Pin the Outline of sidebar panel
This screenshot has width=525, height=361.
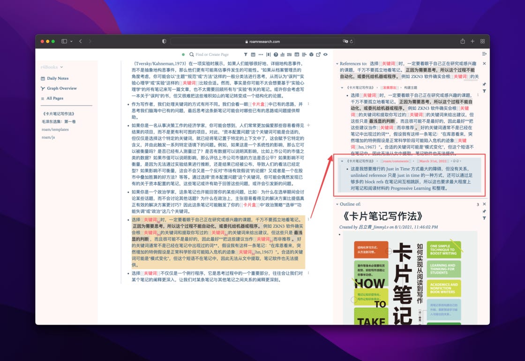[484, 211]
